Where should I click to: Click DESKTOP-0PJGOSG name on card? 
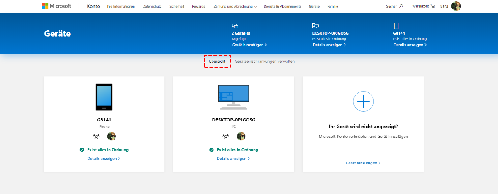point(234,120)
